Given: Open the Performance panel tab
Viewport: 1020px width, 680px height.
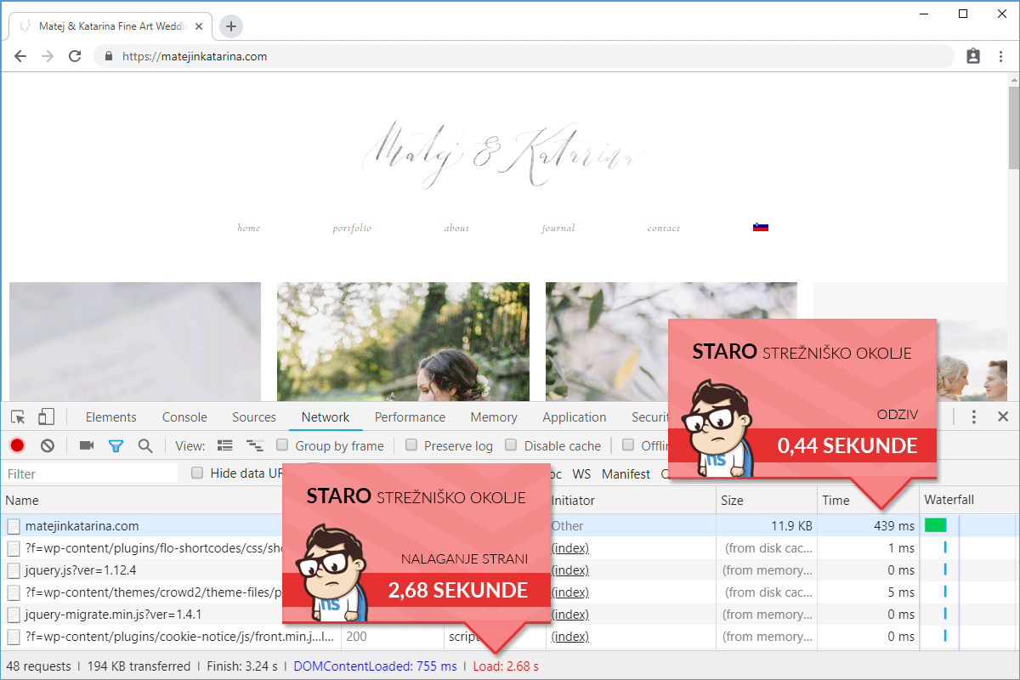Looking at the screenshot, I should pyautogui.click(x=410, y=416).
